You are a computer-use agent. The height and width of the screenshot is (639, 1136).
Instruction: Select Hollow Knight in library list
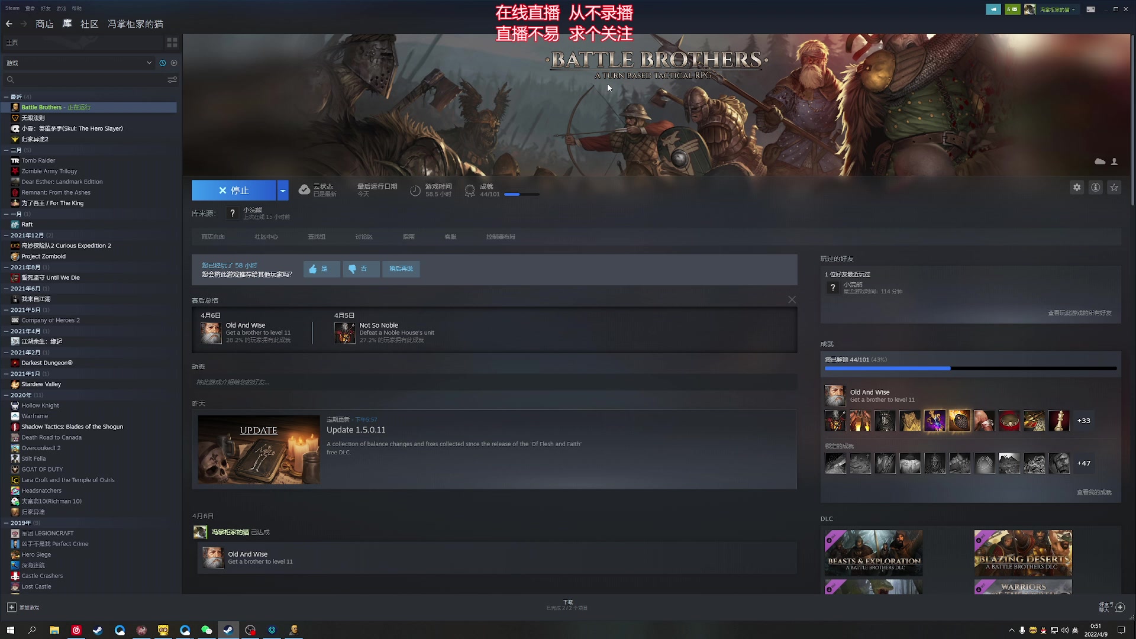point(89,406)
